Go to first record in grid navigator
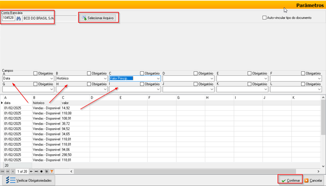The image size is (326, 186). coord(3,172)
